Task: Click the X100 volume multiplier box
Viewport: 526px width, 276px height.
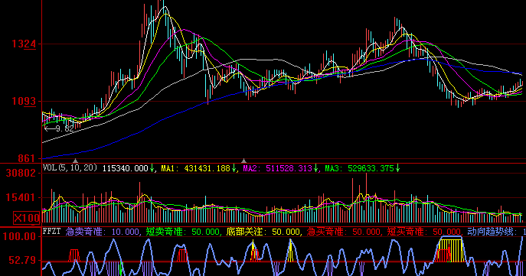Action: (x=27, y=218)
